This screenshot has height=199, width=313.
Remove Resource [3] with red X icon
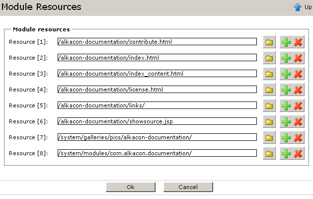(298, 74)
